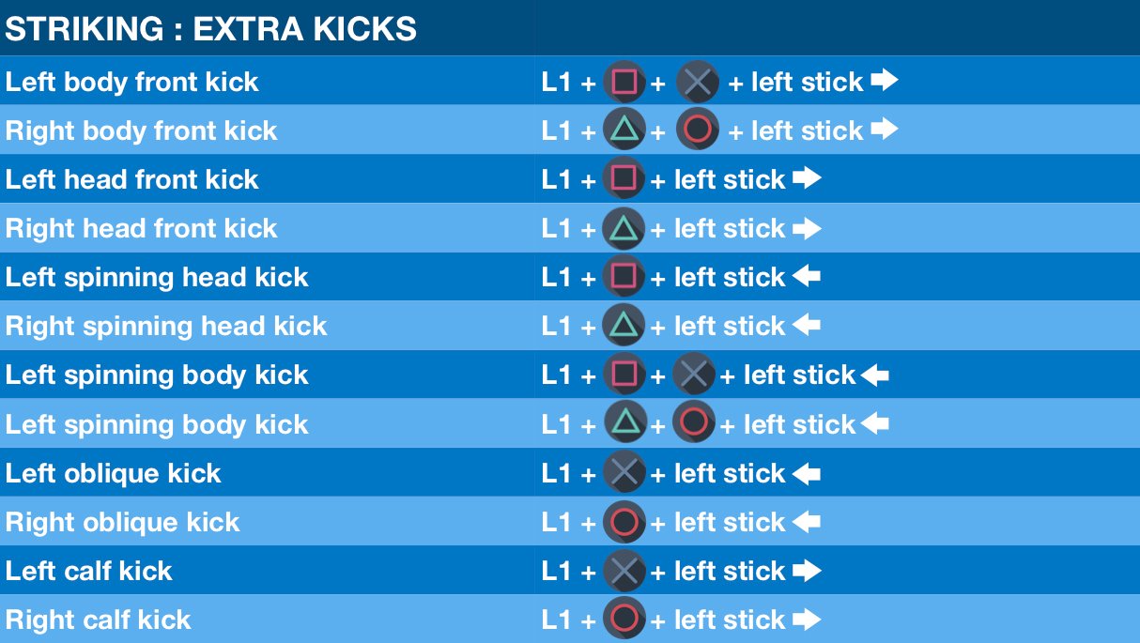This screenshot has width=1140, height=643.
Task: Select the Right oblique kick label
Action: 123,522
